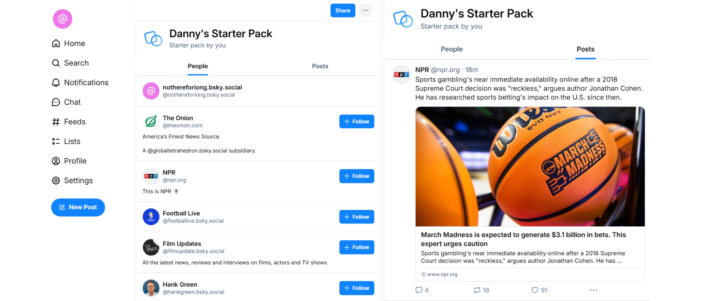Switch to middle panel Posts tab

(320, 66)
